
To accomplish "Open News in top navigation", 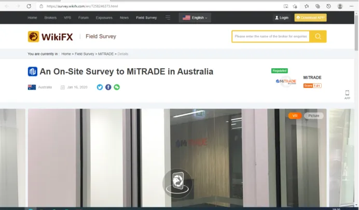I will point(124,18).
